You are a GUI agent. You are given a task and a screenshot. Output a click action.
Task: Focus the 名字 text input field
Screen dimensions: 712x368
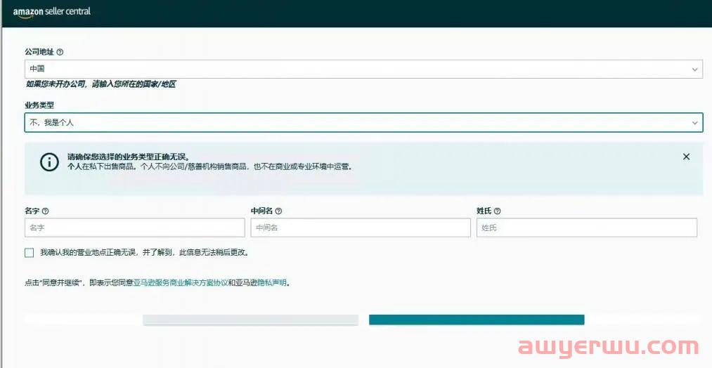(134, 228)
